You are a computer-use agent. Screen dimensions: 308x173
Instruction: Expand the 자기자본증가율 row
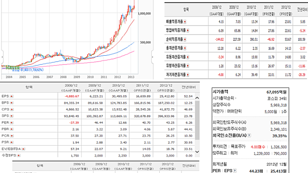[x=188, y=75]
